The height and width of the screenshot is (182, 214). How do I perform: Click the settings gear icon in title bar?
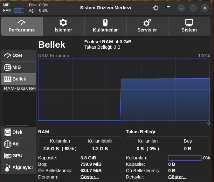coord(155,8)
